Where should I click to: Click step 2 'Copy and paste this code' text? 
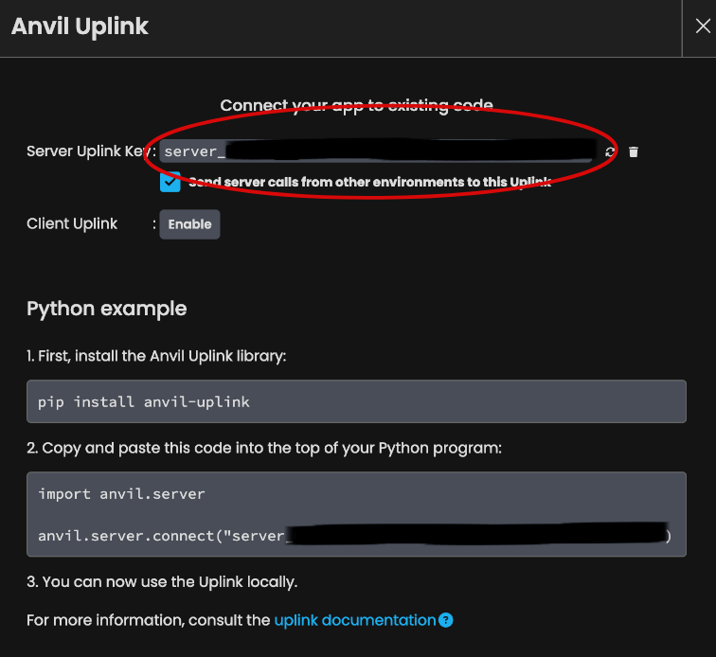pos(264,448)
